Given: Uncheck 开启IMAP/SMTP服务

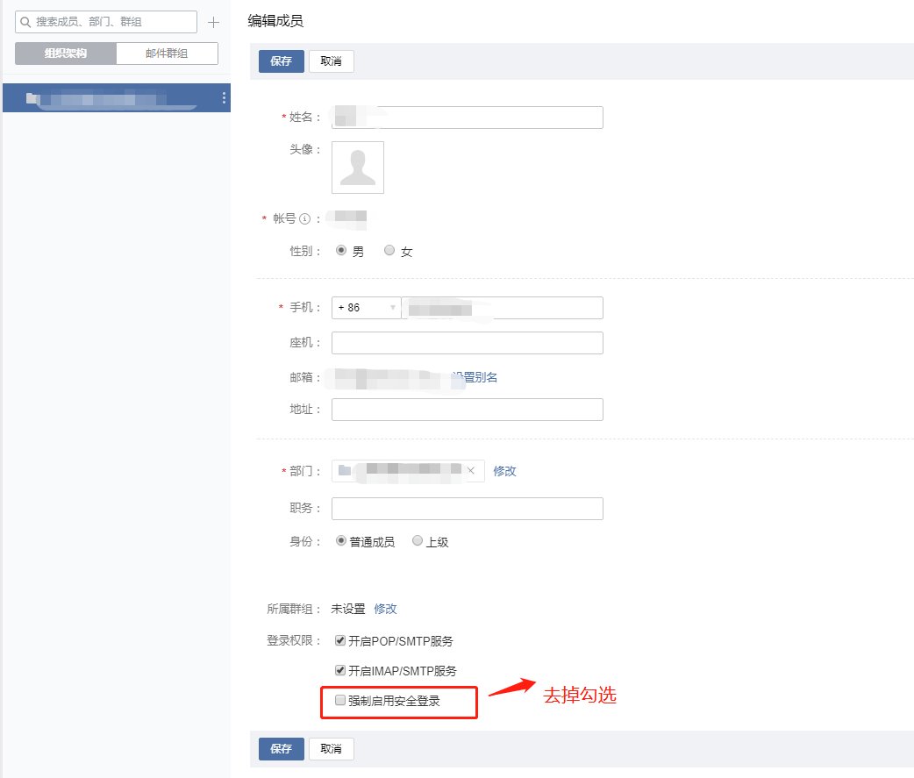Looking at the screenshot, I should click(339, 669).
